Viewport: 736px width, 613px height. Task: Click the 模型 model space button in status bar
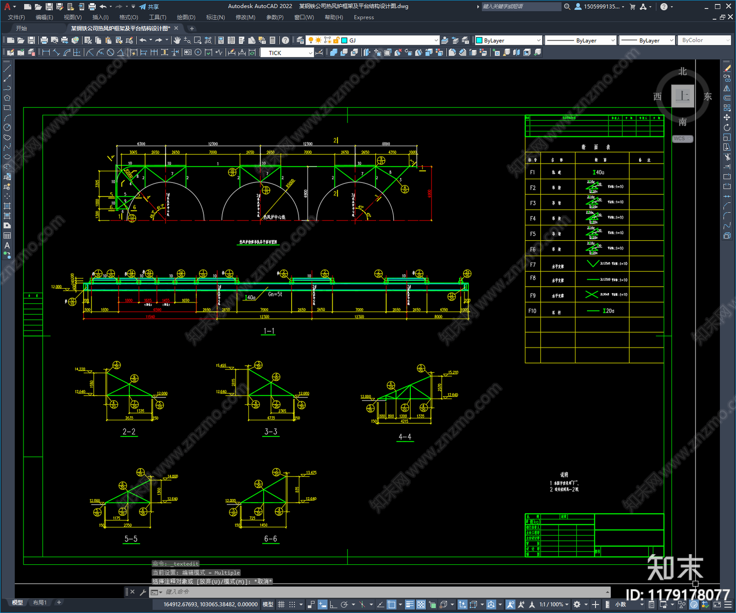tap(268, 604)
